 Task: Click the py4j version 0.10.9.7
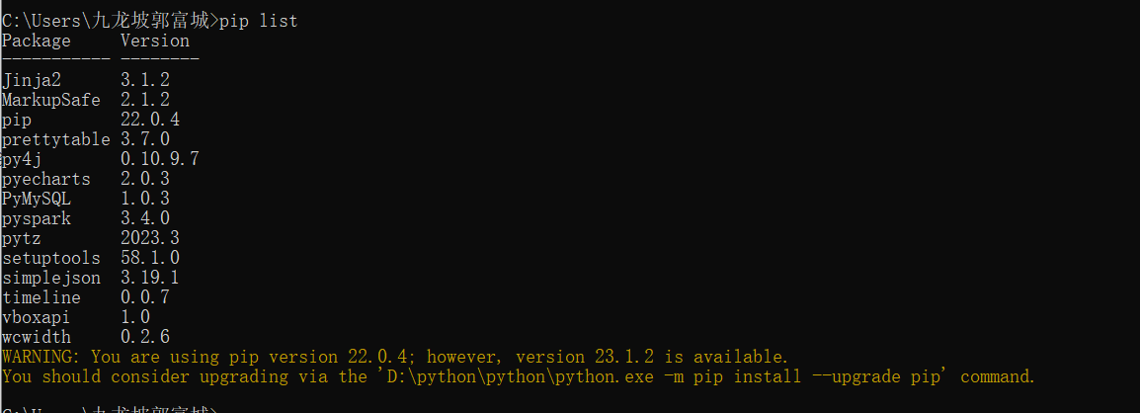(x=160, y=159)
